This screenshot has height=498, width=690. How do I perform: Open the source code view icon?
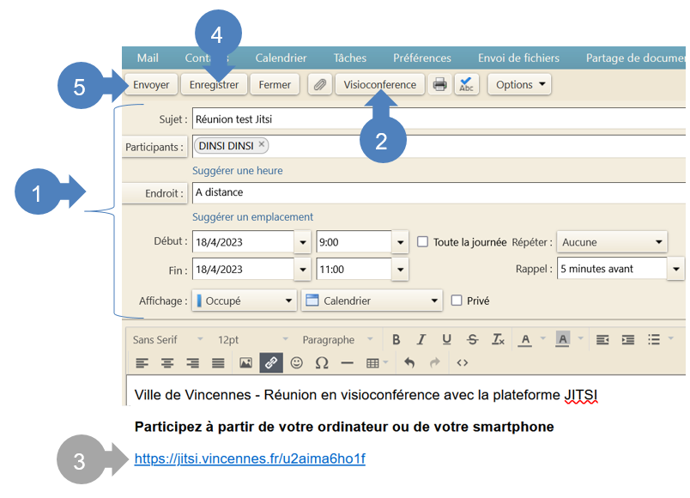pos(462,363)
